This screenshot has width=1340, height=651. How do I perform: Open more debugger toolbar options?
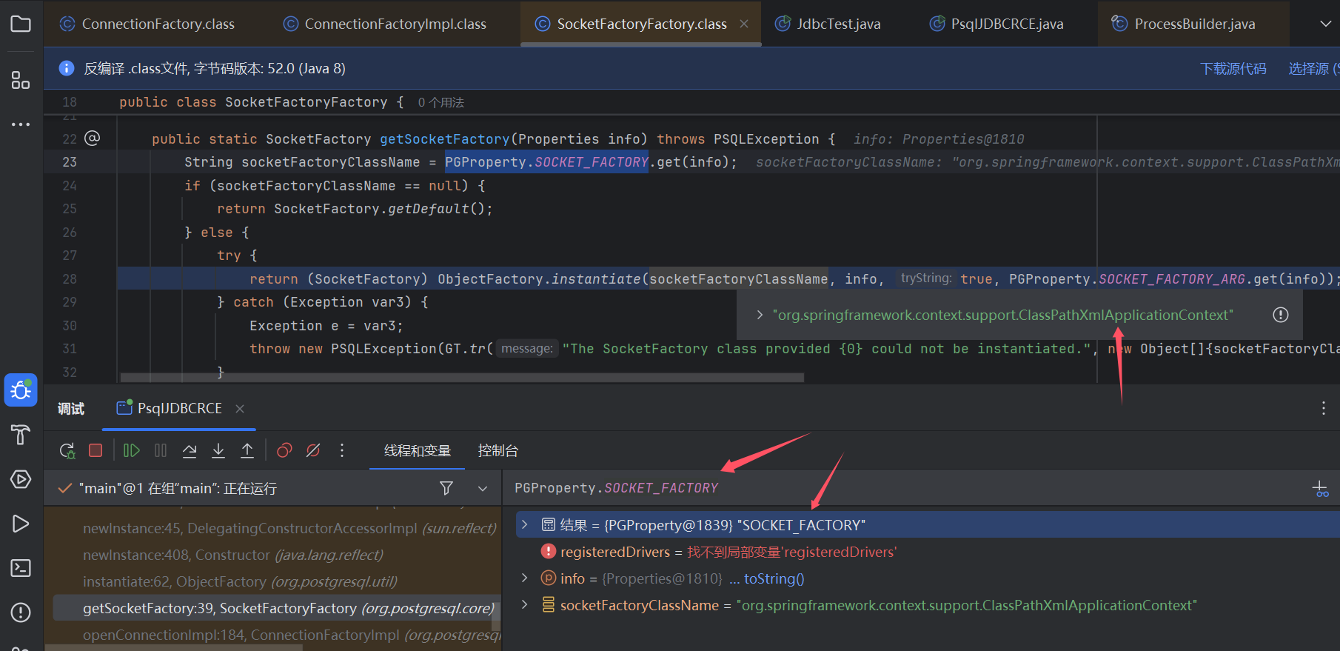point(342,450)
